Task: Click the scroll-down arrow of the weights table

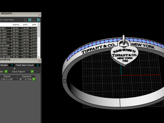Action: coord(39,57)
